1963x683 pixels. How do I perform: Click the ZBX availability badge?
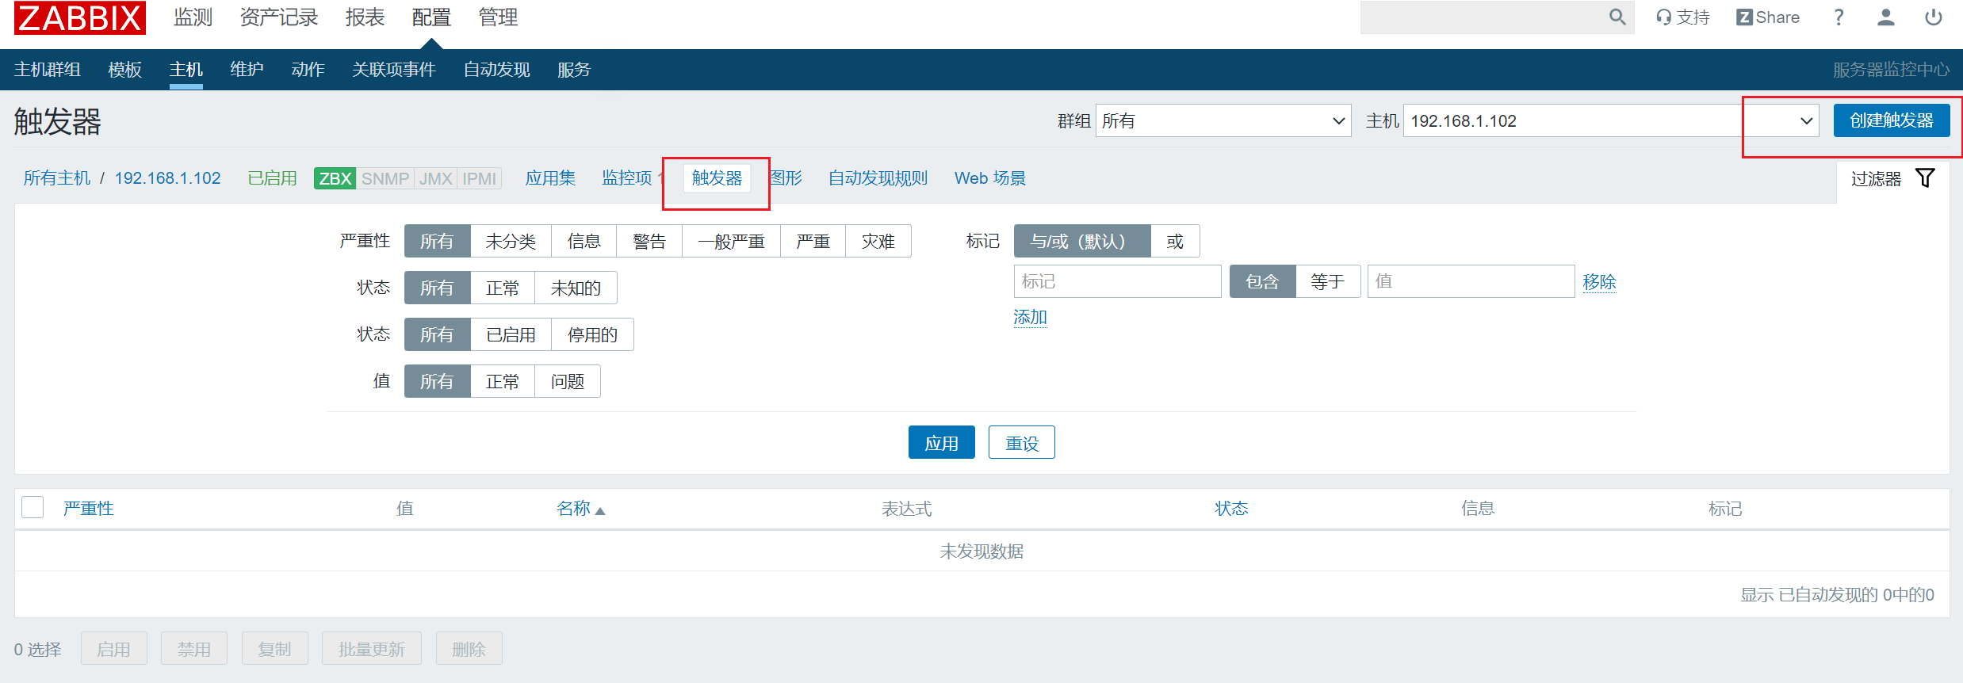click(x=335, y=178)
